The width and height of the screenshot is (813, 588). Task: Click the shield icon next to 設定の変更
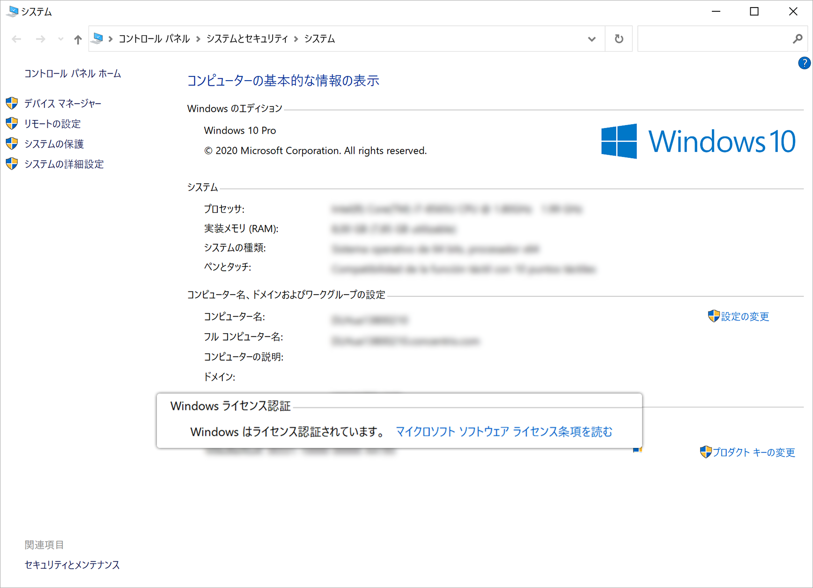click(713, 316)
